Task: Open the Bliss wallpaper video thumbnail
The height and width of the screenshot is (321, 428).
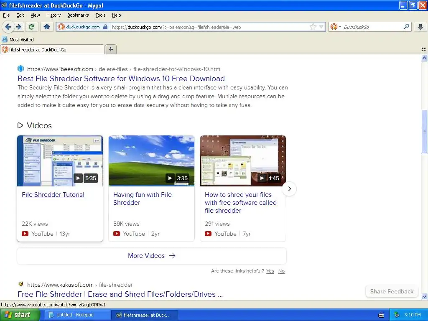Action: tap(151, 161)
